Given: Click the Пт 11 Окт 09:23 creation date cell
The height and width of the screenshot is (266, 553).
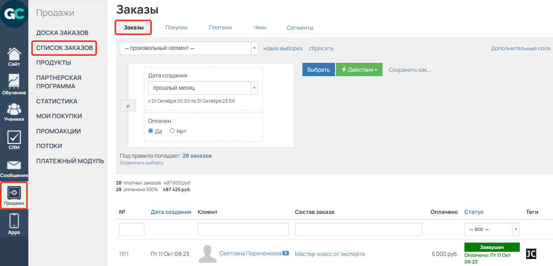Looking at the screenshot, I should click(x=170, y=254).
